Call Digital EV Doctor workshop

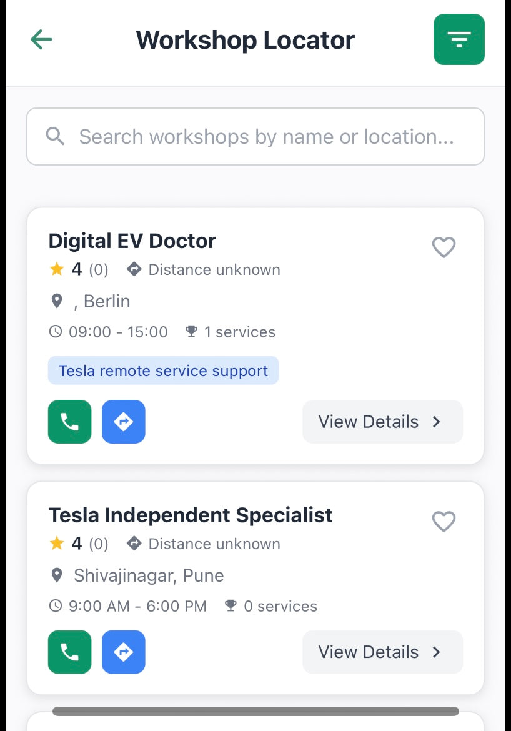click(x=69, y=422)
